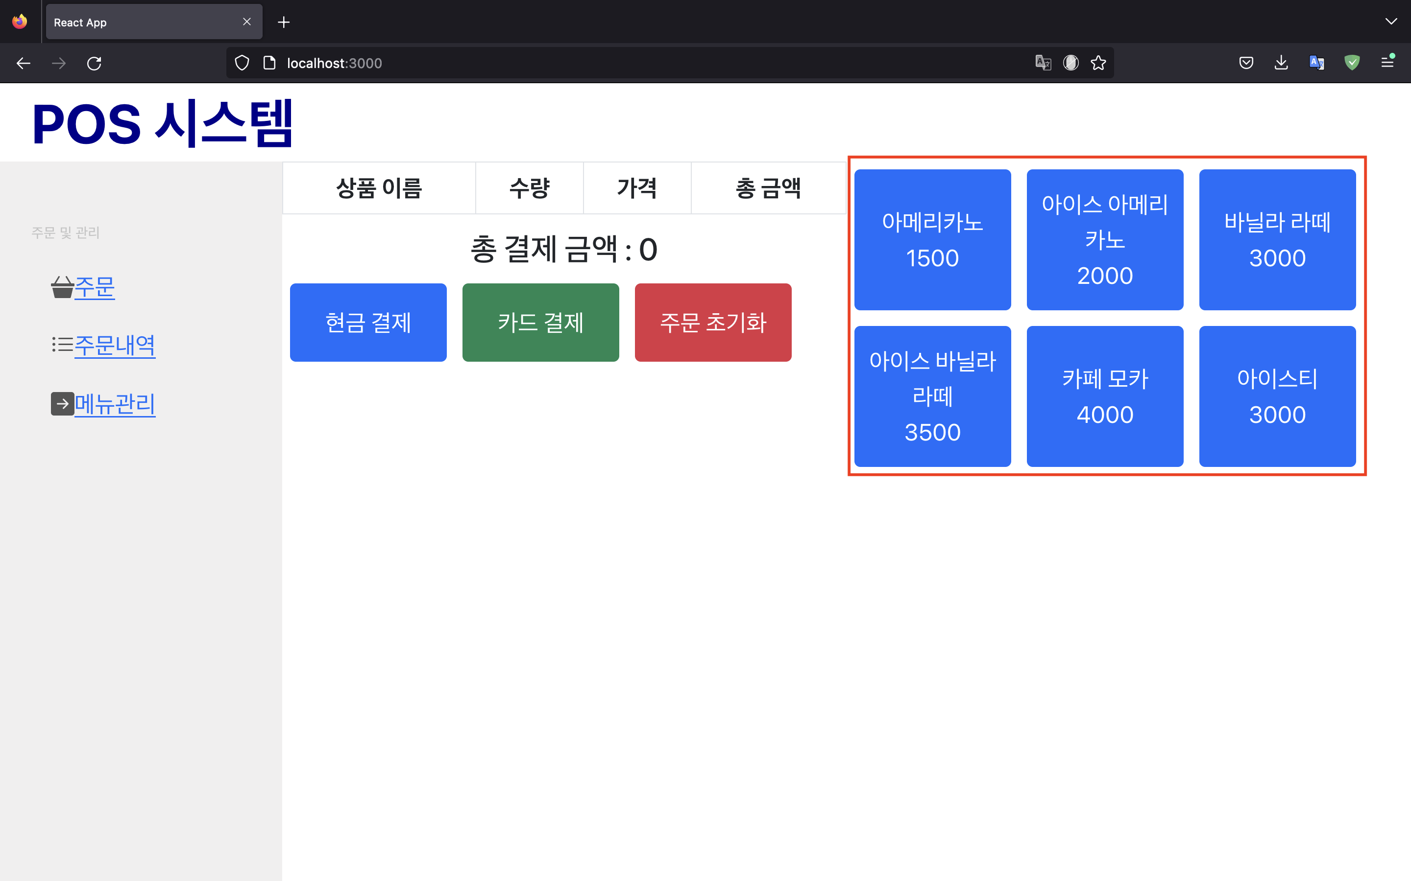This screenshot has height=881, width=1411.
Task: Click the 총 결제 금액 : 0 text
Action: 564,250
